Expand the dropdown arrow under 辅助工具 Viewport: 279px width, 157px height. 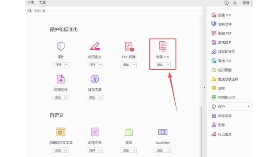tap(100, 97)
